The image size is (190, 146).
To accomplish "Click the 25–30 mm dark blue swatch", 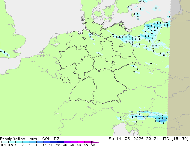I will [60, 142].
